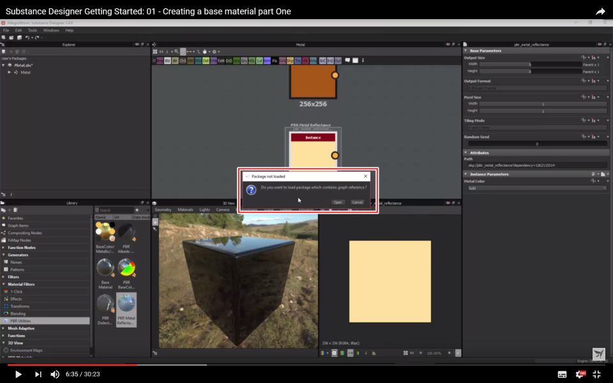Collapse the Base Parameters section
The width and height of the screenshot is (613, 383).
pos(465,51)
